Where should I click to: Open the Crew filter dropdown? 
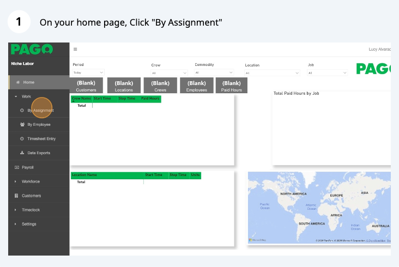(170, 72)
